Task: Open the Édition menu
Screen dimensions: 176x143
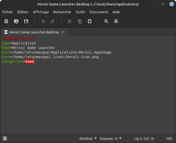Action: tap(23, 12)
